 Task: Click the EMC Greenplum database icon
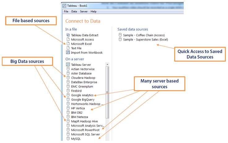[68, 86]
